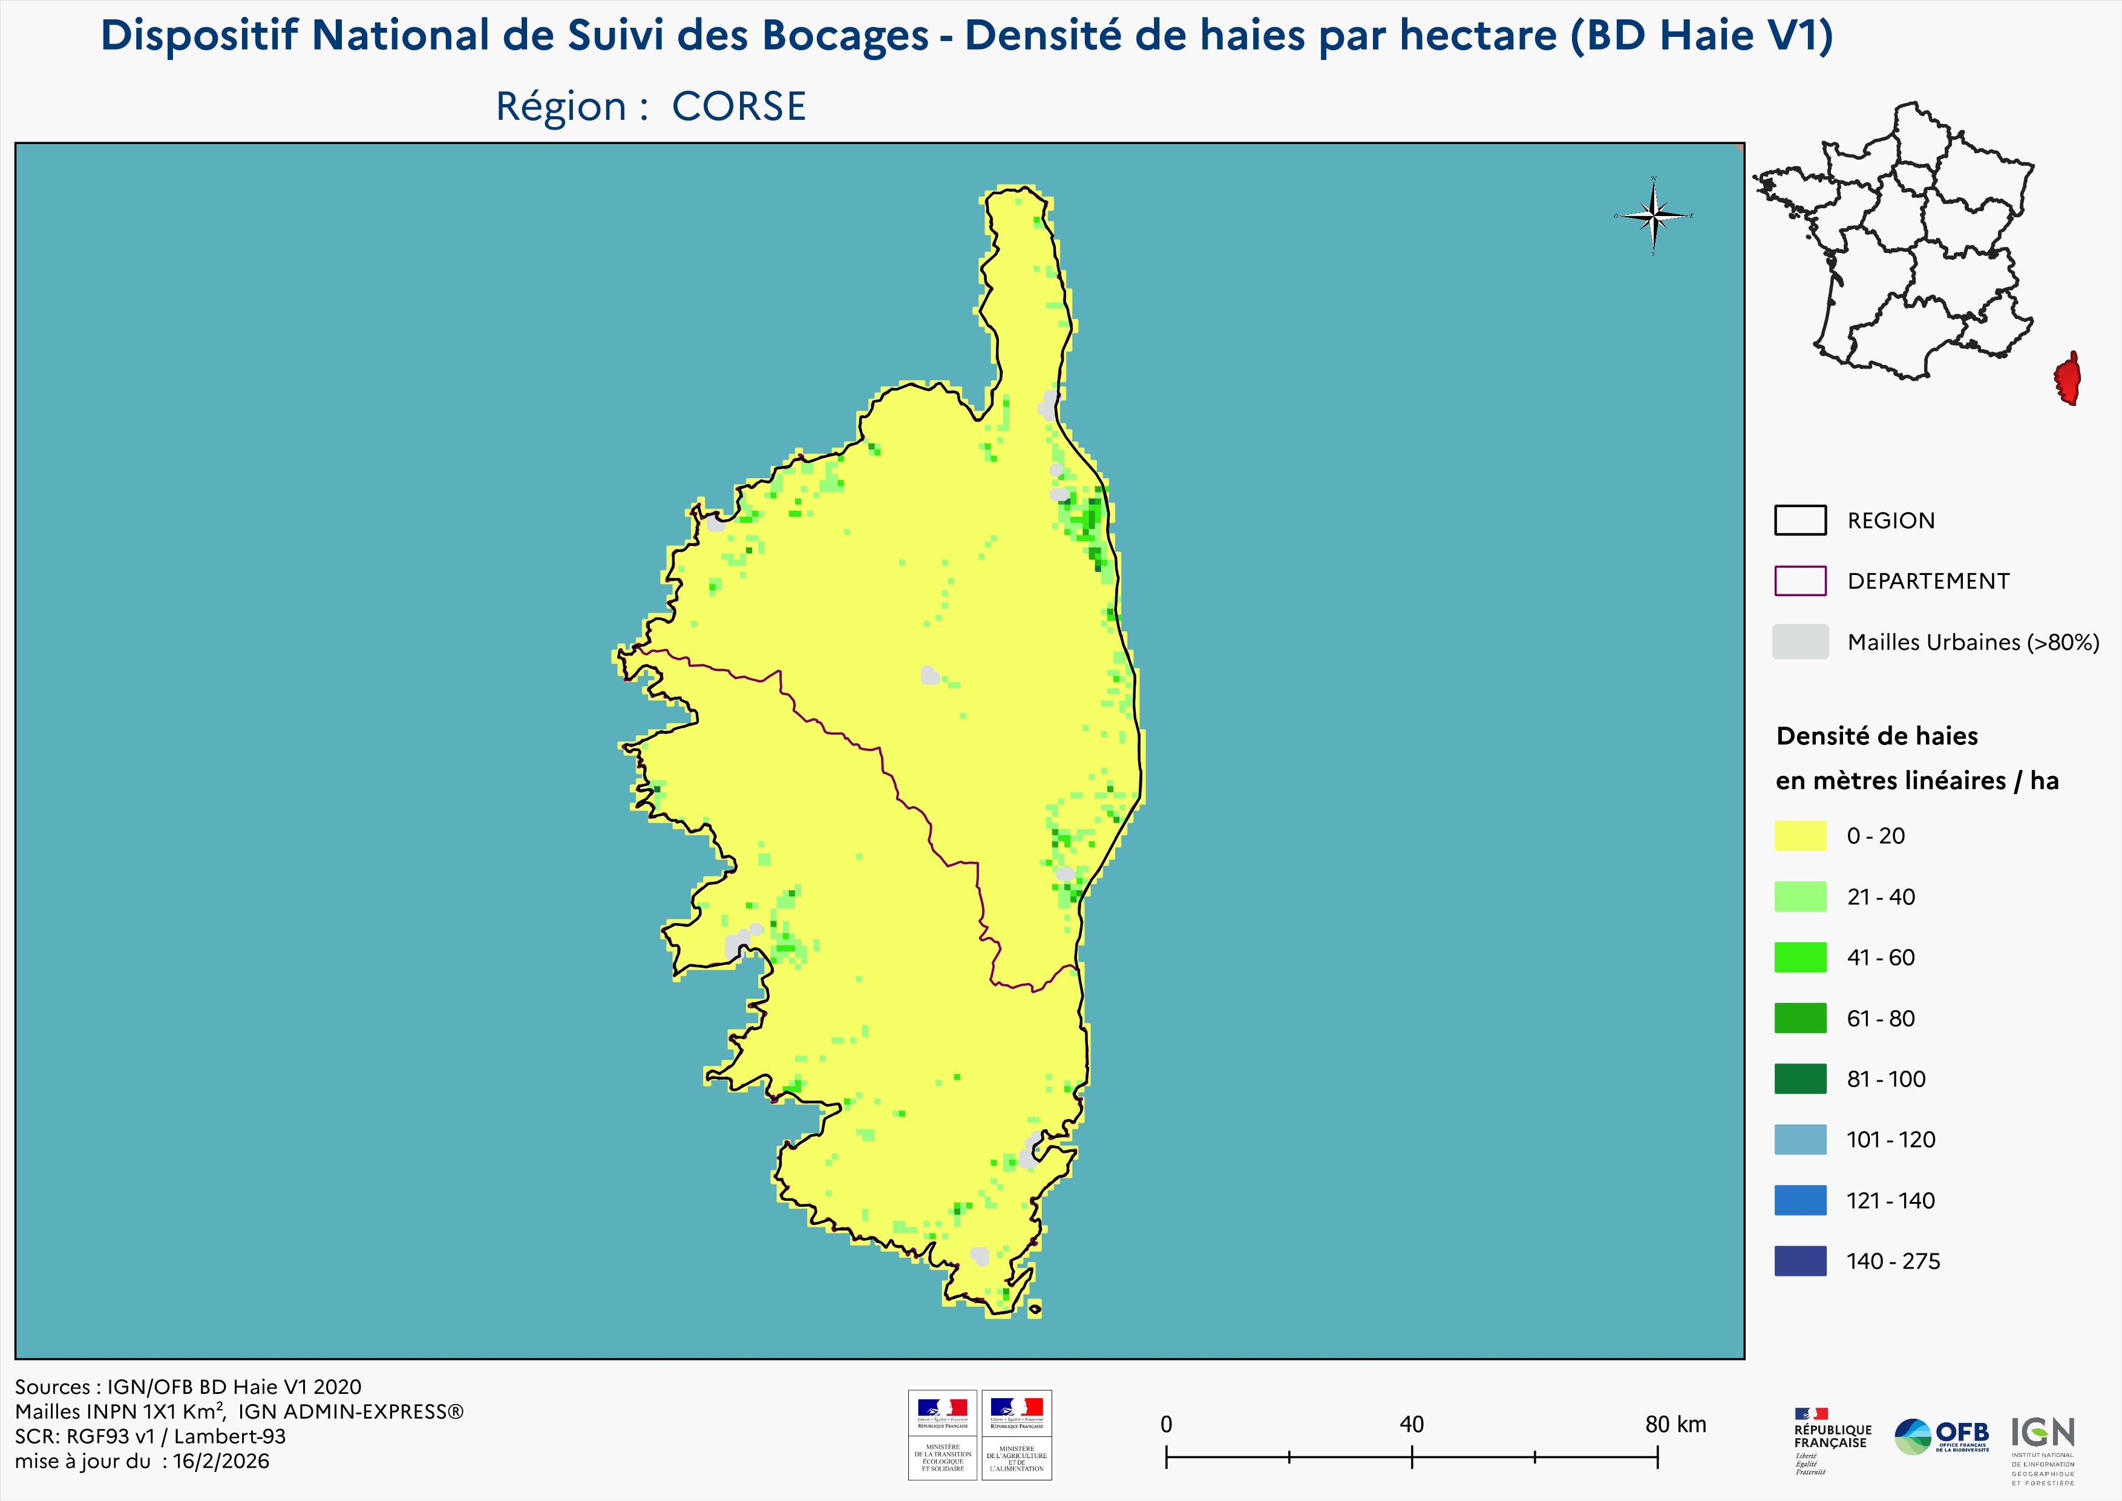Click the grey Mailles Urbaines legend swatch
Screen dimensions: 2122x1501
coord(1799,642)
